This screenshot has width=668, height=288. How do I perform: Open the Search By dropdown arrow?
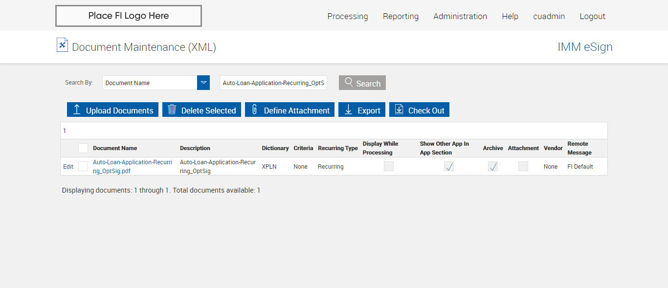[x=203, y=83]
